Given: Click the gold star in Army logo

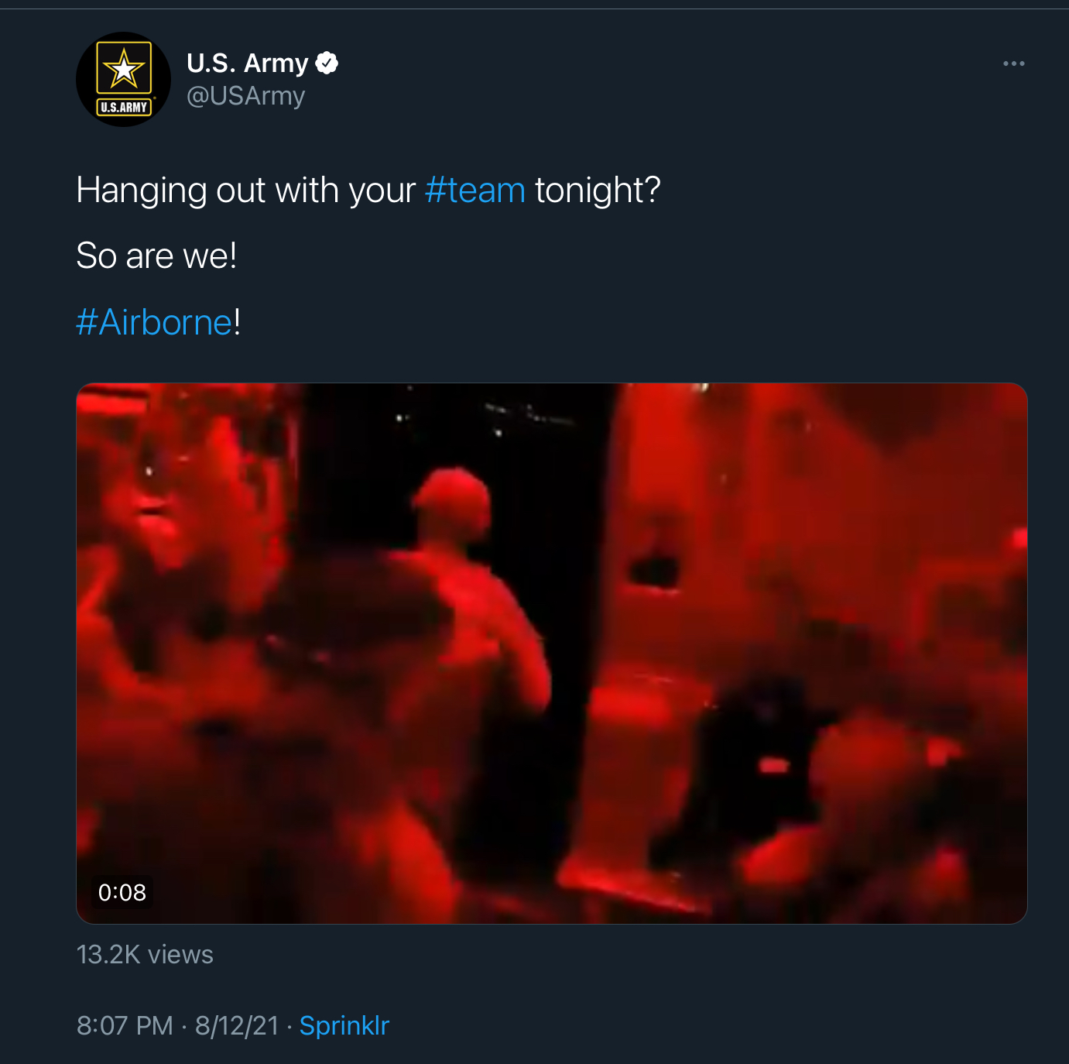Looking at the screenshot, I should [x=124, y=69].
